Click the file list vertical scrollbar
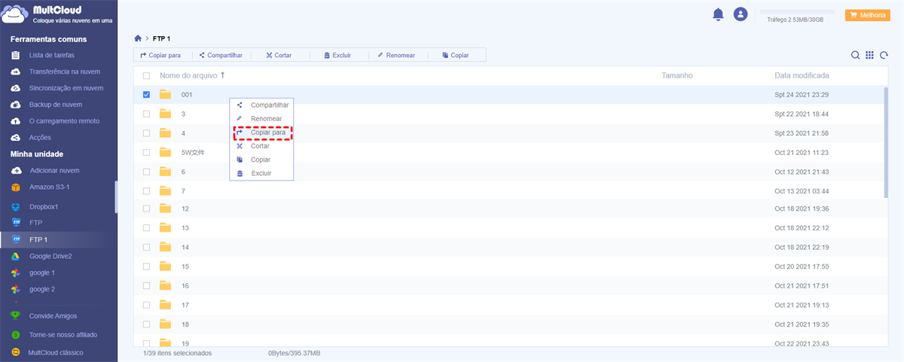The width and height of the screenshot is (904, 362). (x=887, y=141)
